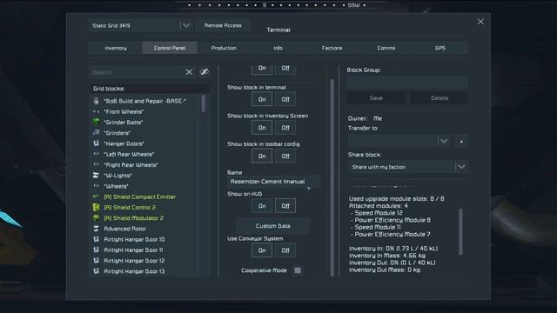Click the block settings panel scrollbar
Viewport: 557px width, 313px height.
point(332,177)
